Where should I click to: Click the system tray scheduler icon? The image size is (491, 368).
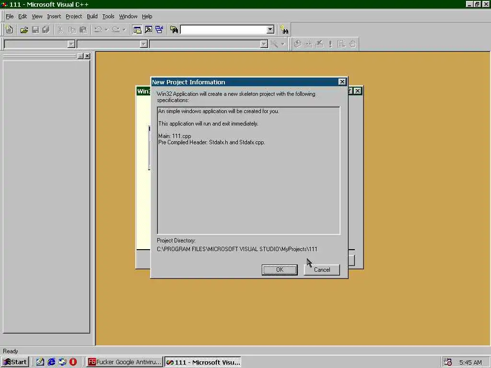coord(448,362)
